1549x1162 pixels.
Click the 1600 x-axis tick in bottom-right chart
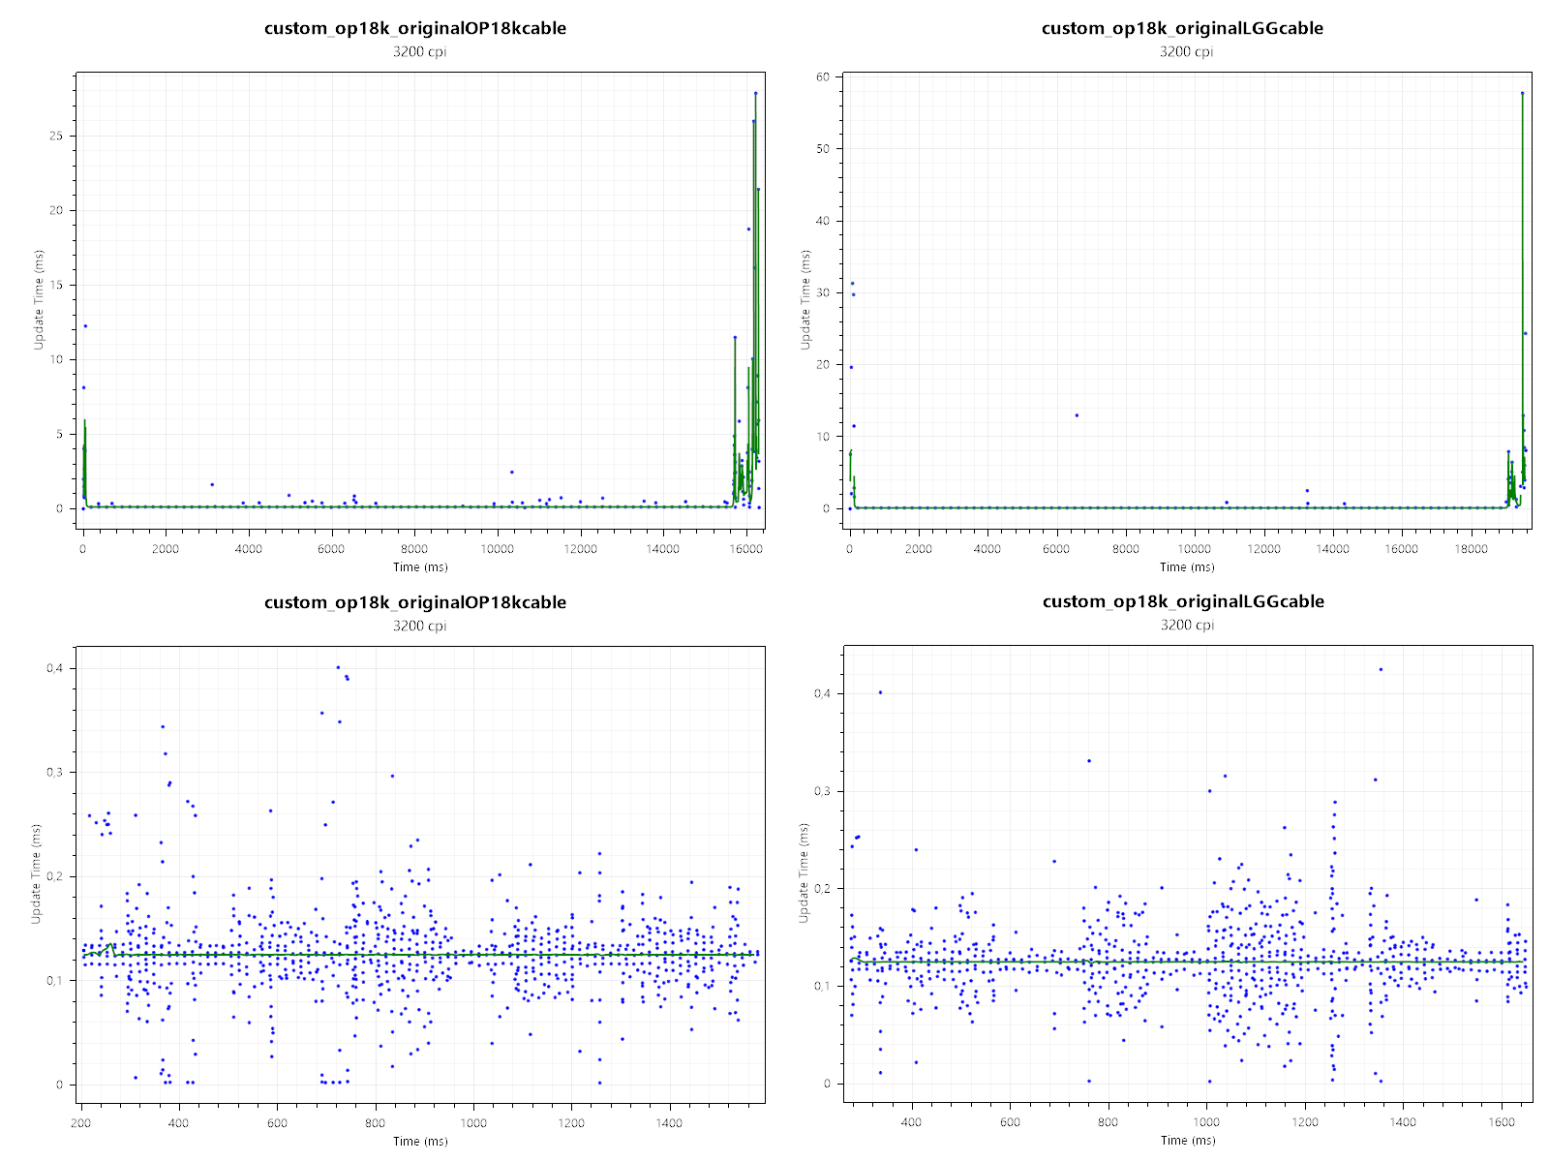pos(1502,1122)
